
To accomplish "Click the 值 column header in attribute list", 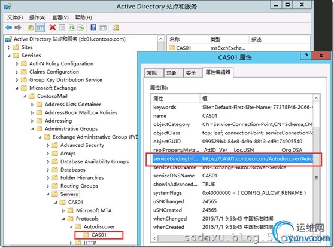I will point(256,99).
